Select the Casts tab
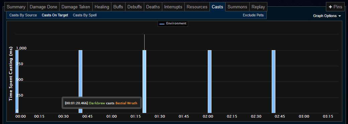 tap(217, 7)
